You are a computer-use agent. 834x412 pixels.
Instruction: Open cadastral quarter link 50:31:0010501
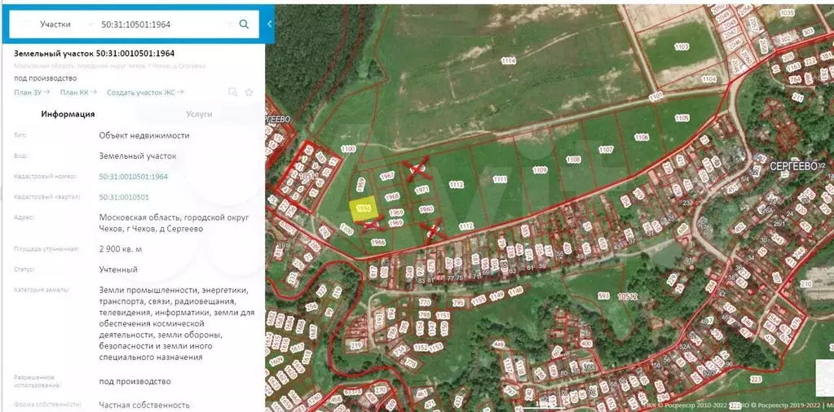coord(124,197)
